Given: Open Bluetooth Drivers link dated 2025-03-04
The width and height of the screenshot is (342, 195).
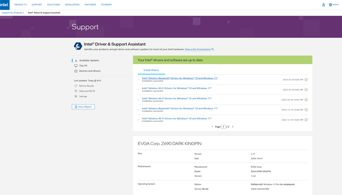Looking at the screenshot, I should tap(180, 78).
